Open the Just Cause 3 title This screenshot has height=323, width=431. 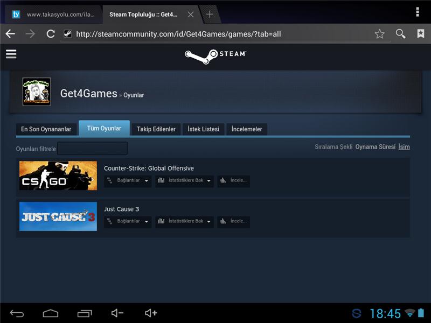(x=122, y=209)
